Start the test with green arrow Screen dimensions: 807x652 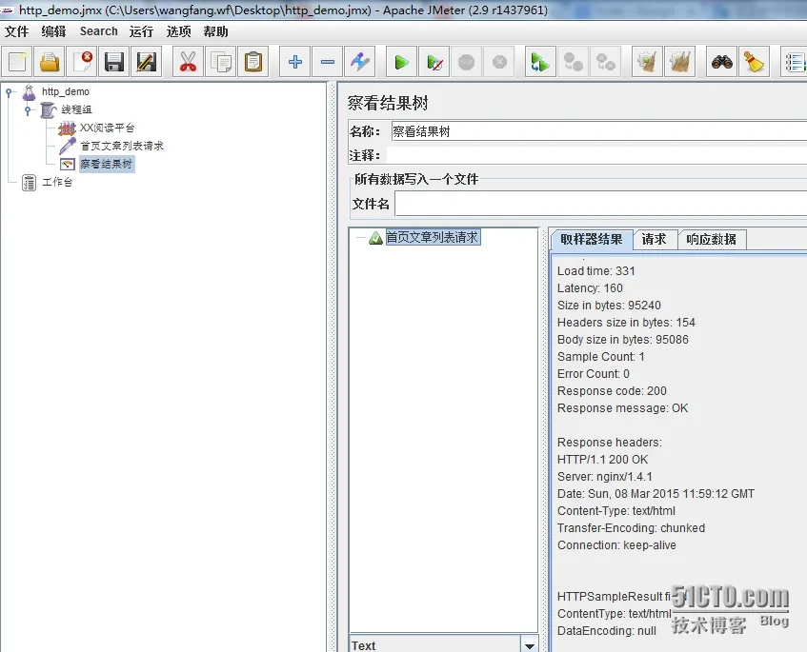point(401,62)
